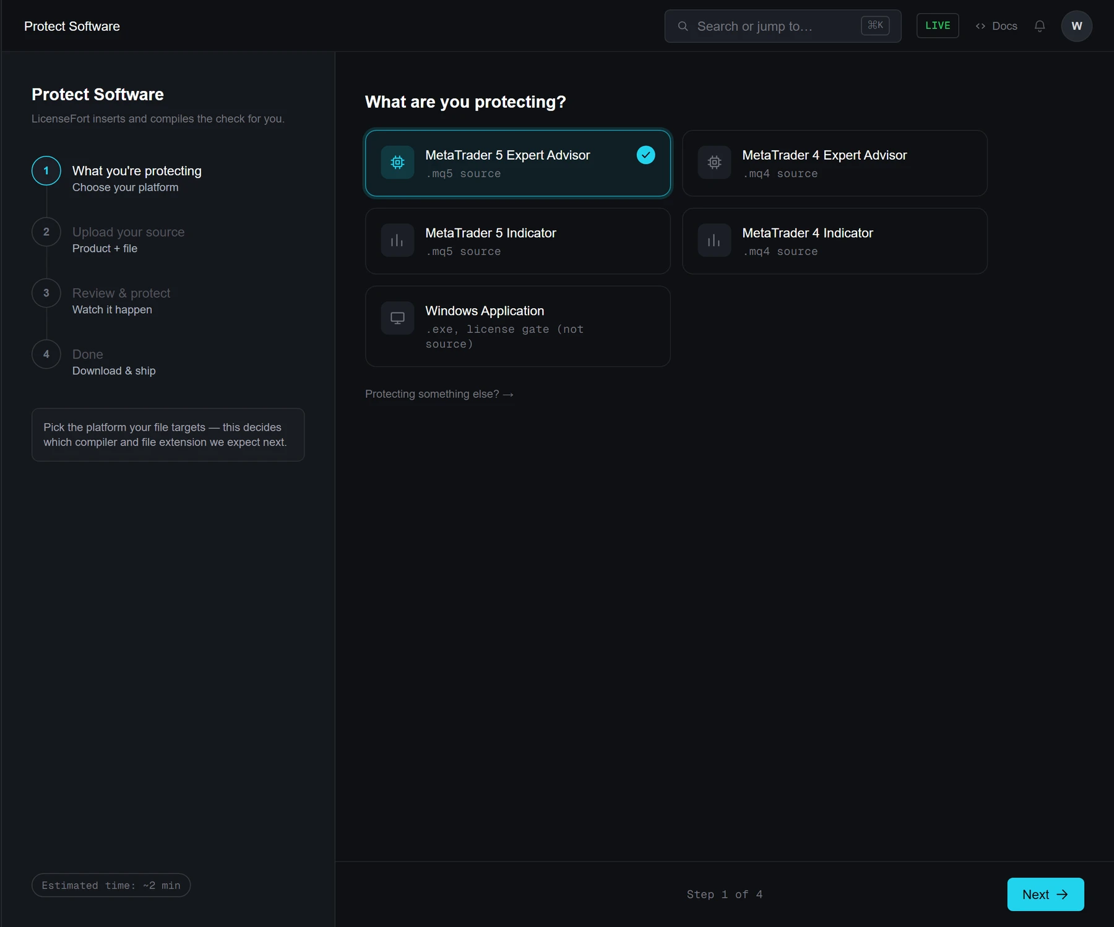Click 'What are you protecting?' heading
Screen dimensions: 1114x927
pyautogui.click(x=465, y=101)
